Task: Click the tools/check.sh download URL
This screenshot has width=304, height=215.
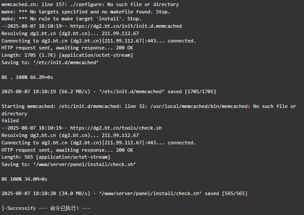Action: click(x=116, y=128)
